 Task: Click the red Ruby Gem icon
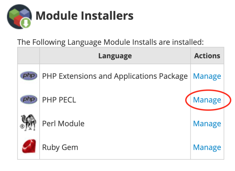coord(28,147)
